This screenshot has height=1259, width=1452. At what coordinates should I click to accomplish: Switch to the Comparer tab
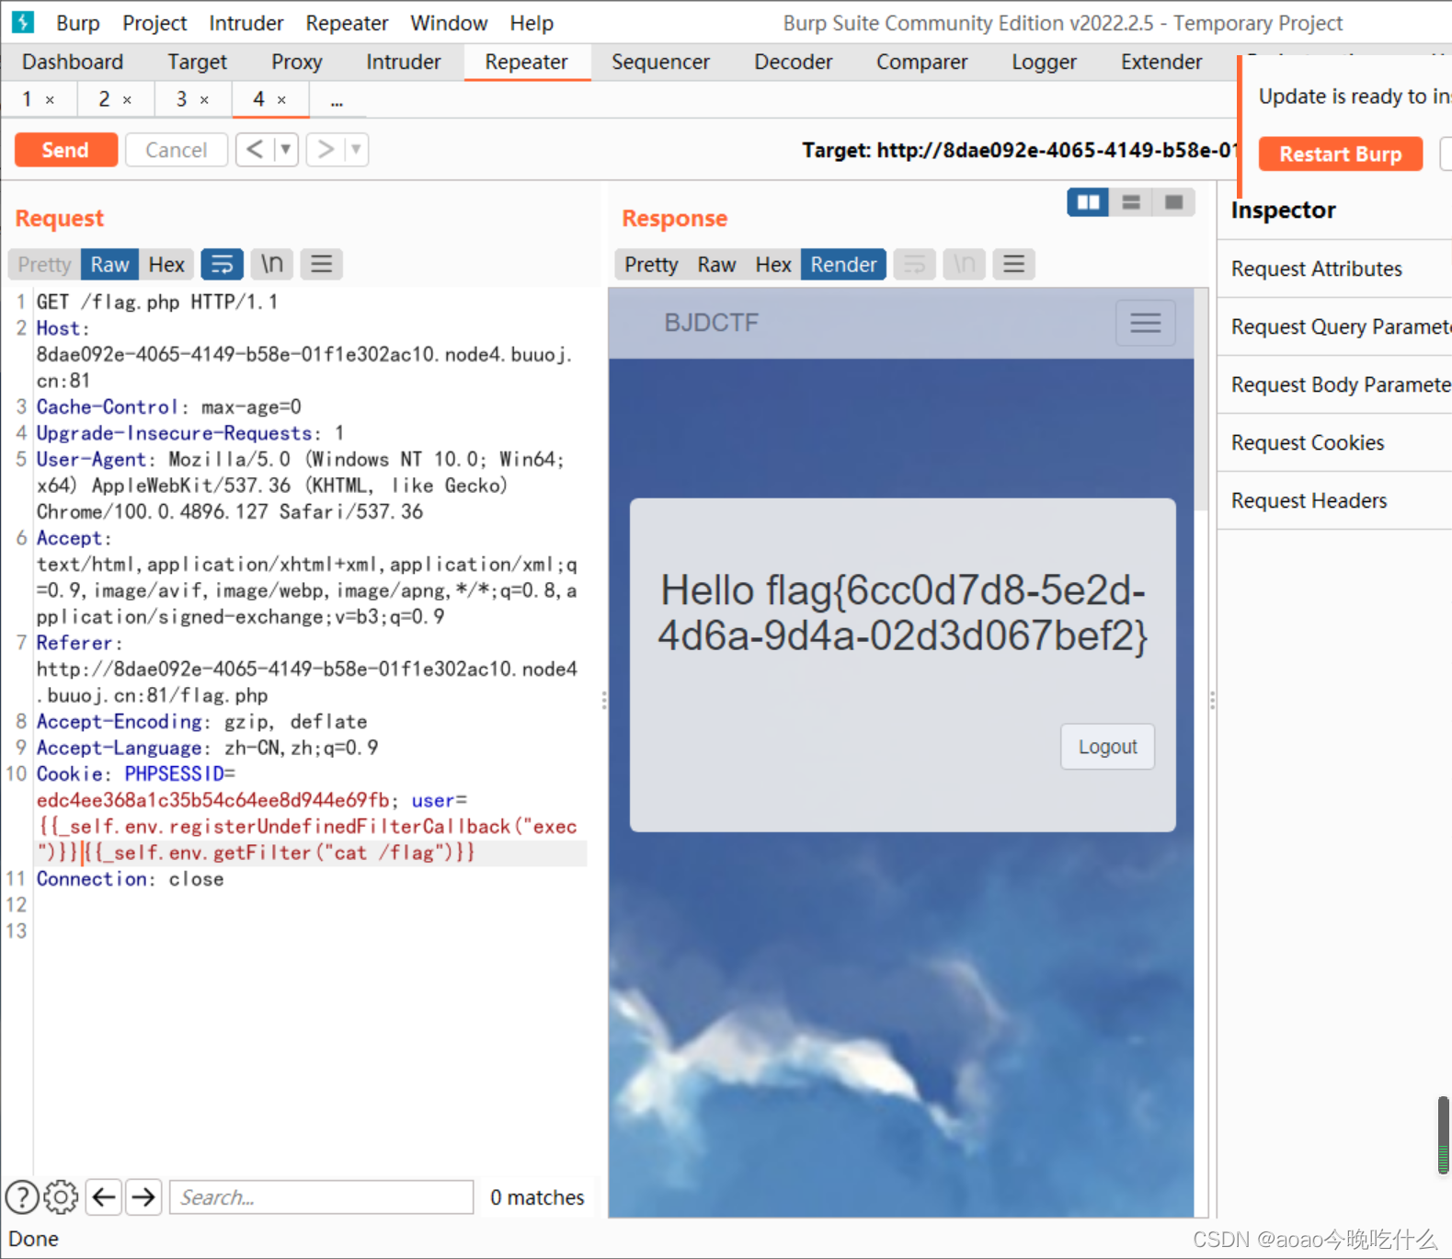pyautogui.click(x=921, y=62)
